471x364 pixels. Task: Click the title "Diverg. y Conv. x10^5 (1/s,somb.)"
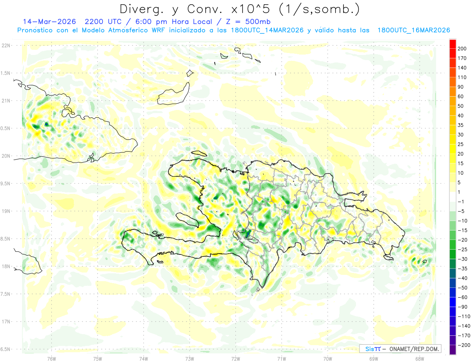(x=240, y=9)
